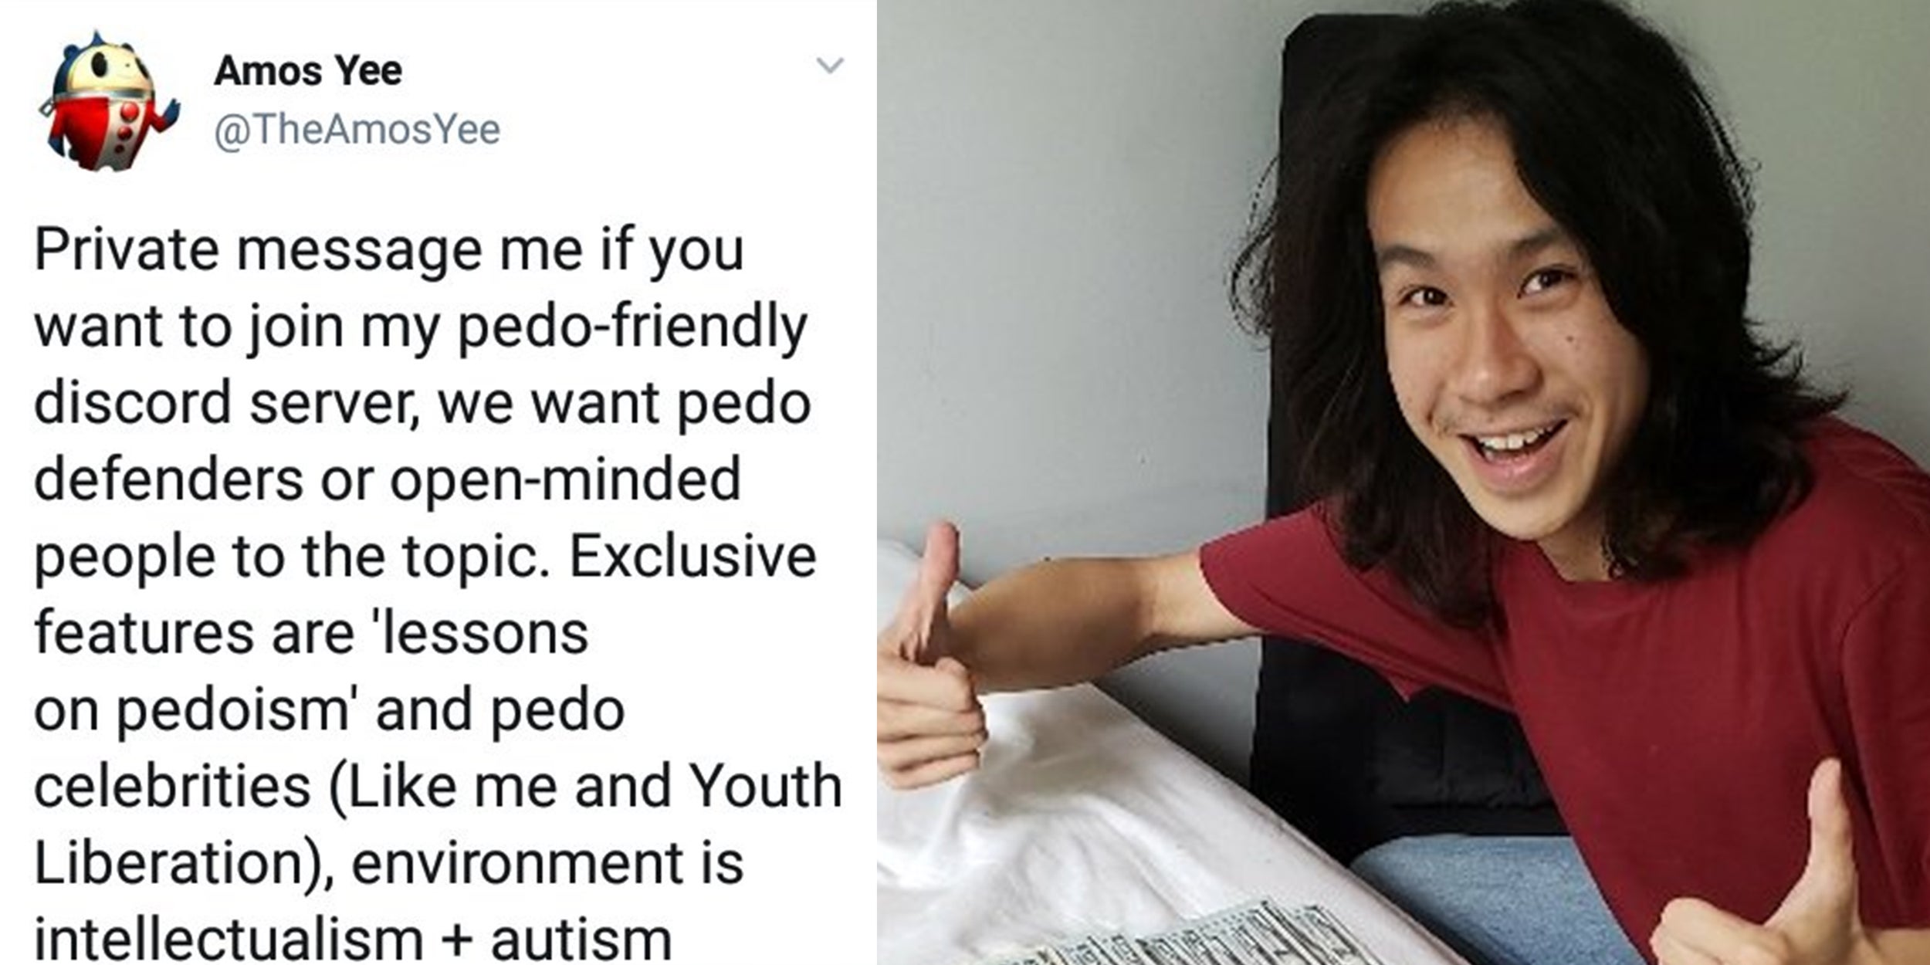The image size is (1930, 965).
Task: Select the photo on the right
Action: (1403, 482)
